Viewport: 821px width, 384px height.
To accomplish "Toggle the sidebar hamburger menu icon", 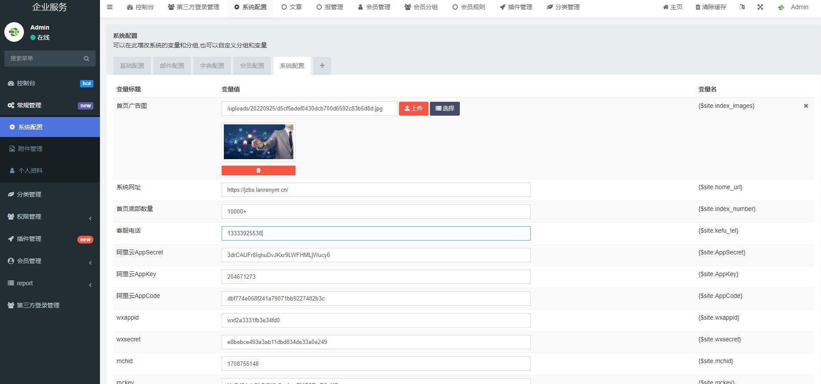I will (x=110, y=7).
